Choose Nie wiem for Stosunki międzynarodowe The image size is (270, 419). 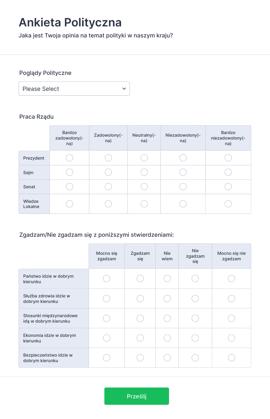click(167, 318)
